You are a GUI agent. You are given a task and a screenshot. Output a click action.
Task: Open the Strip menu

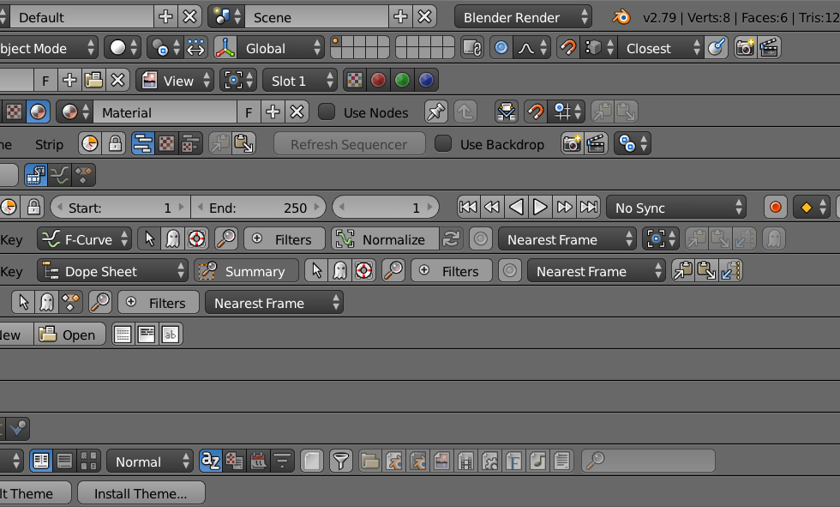click(49, 144)
